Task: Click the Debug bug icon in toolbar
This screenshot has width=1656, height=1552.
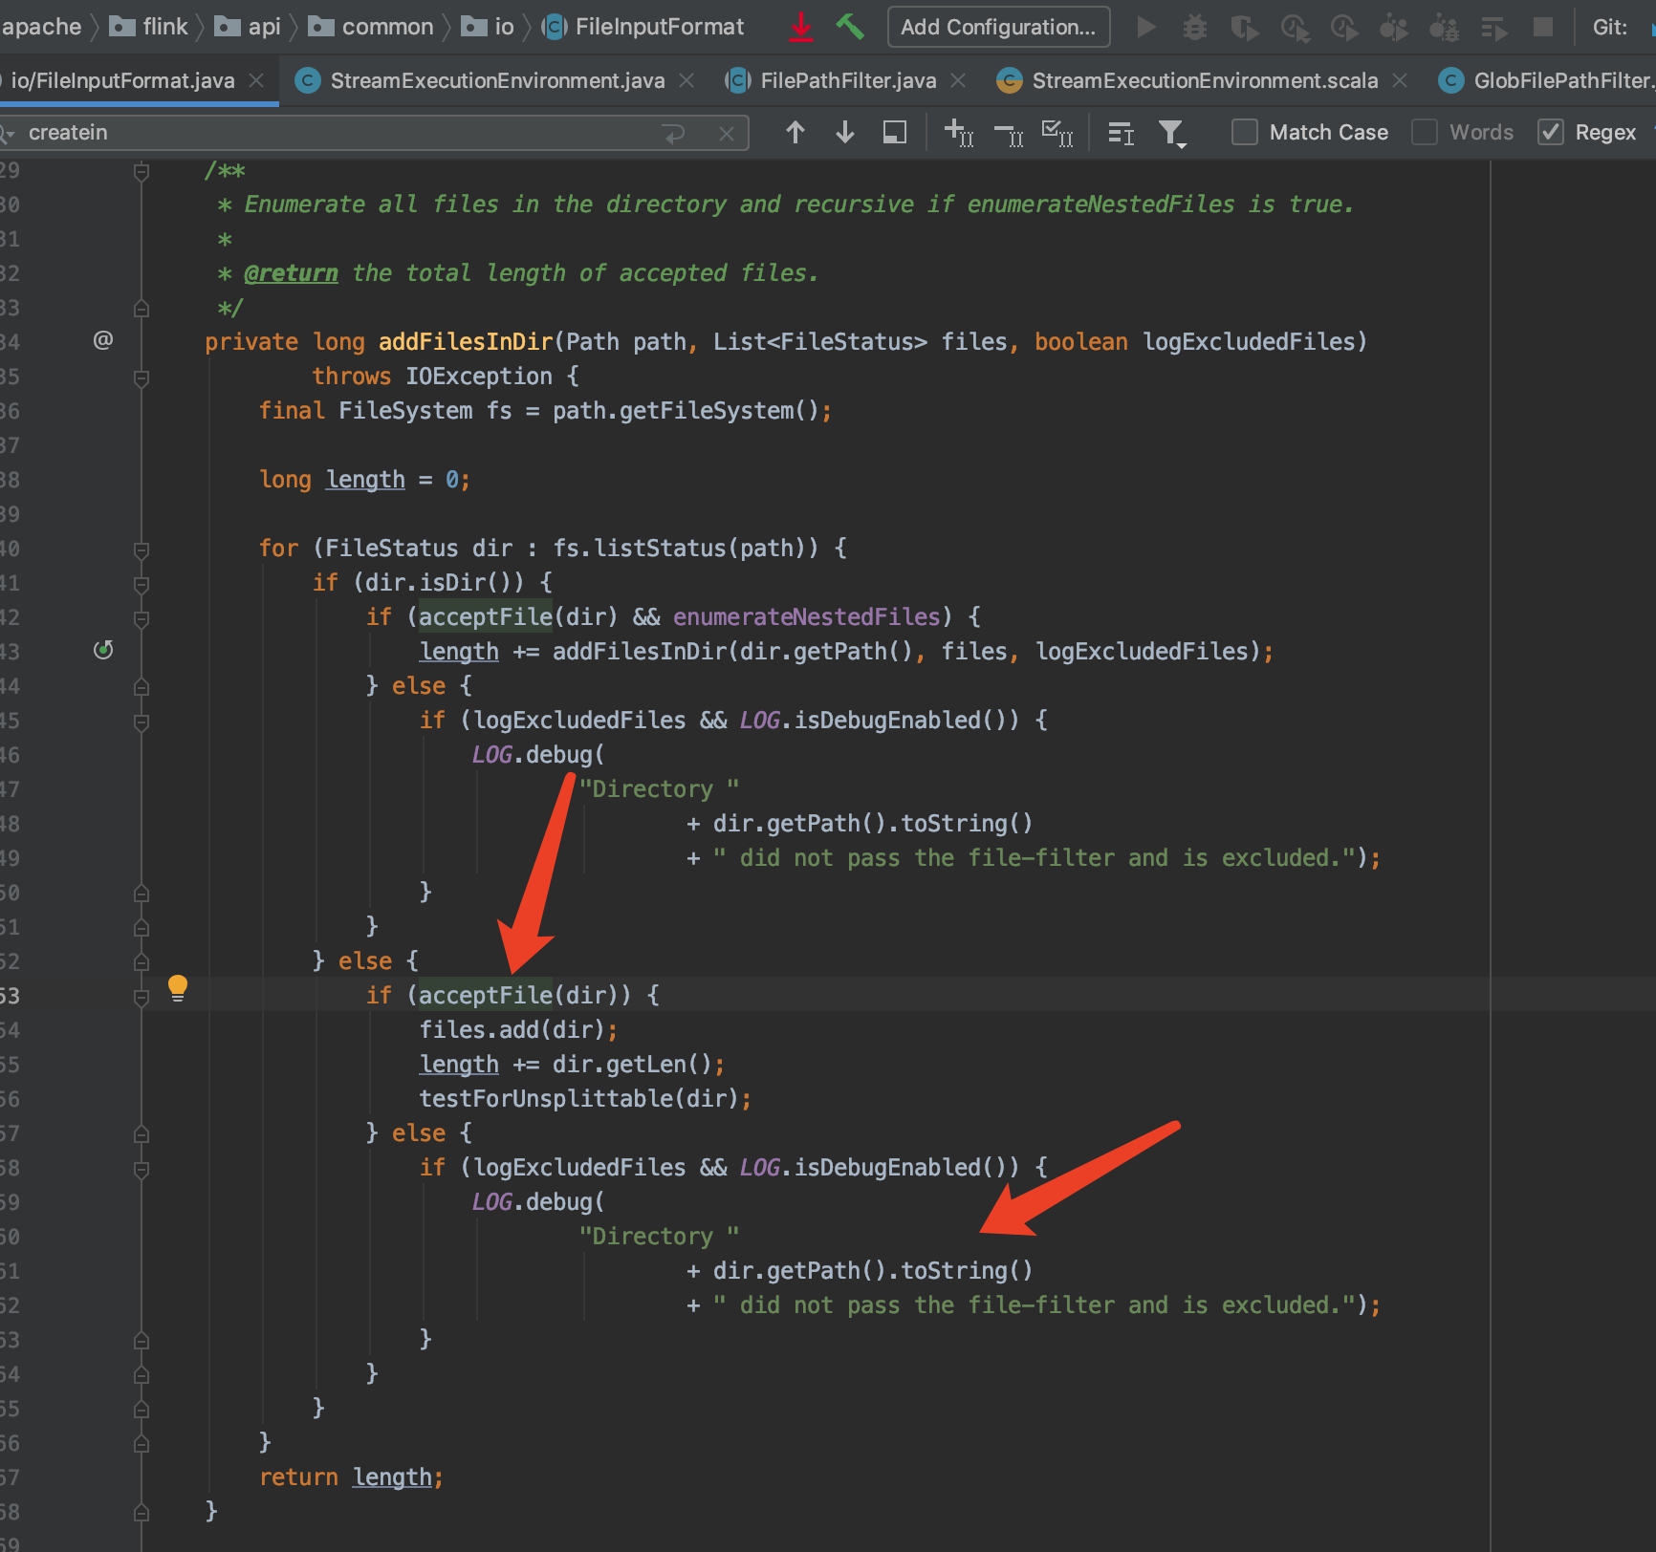Action: (x=1194, y=27)
